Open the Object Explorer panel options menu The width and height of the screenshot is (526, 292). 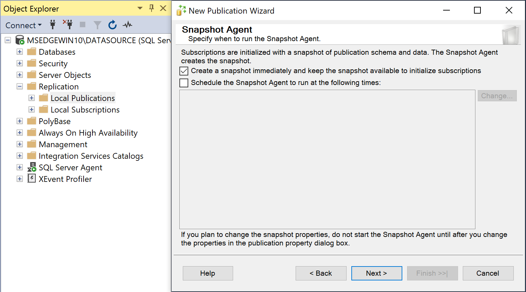point(139,8)
